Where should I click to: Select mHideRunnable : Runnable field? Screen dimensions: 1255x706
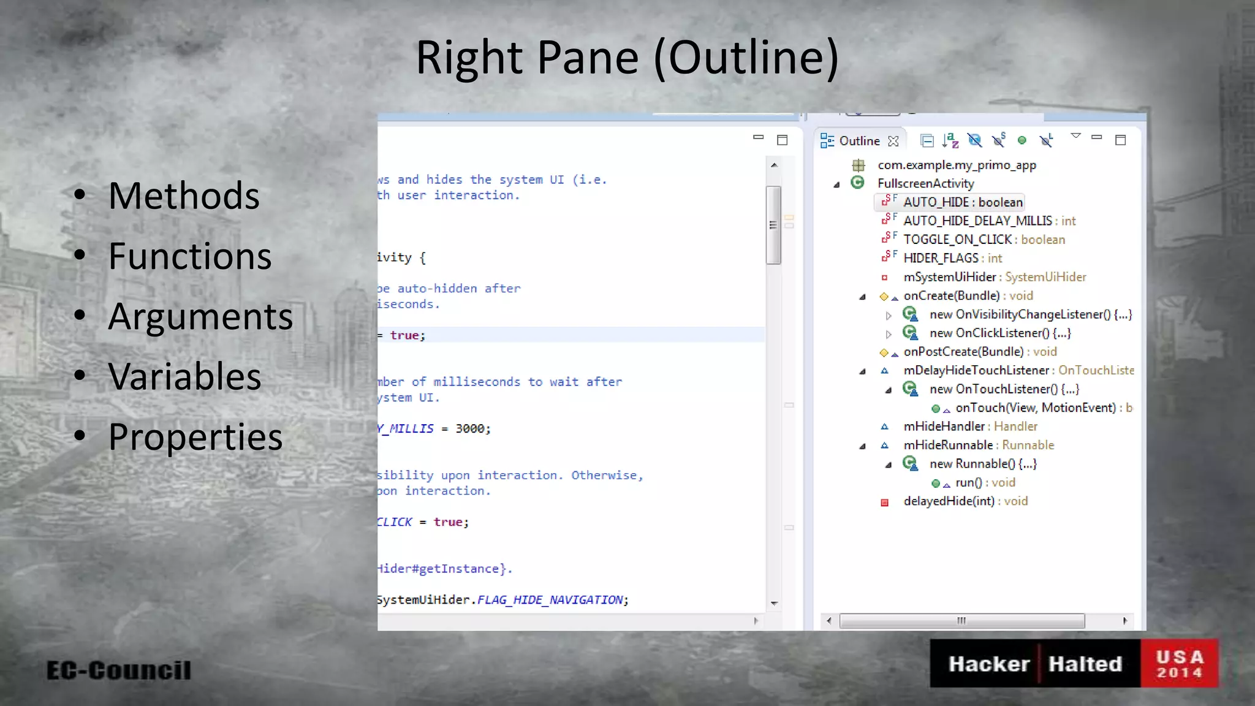point(979,445)
